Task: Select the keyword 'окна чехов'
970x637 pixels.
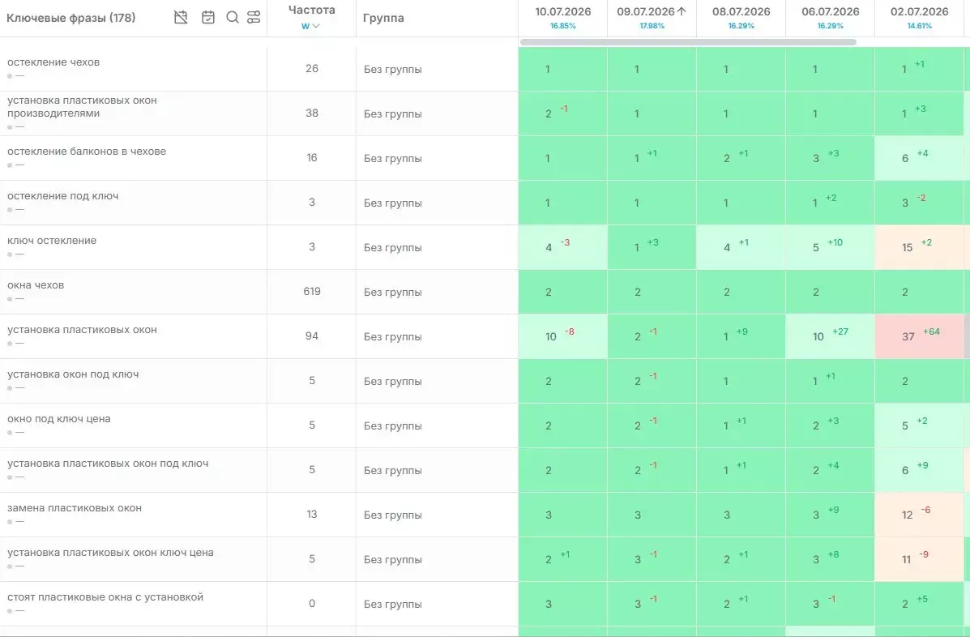Action: coord(36,284)
